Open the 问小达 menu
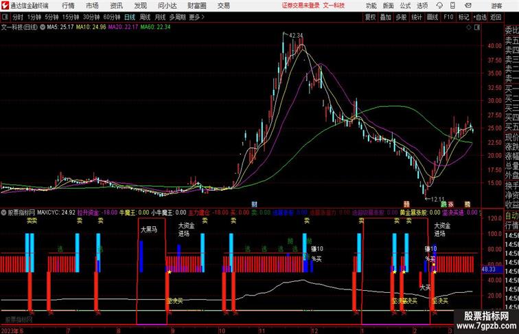 tap(167, 5)
